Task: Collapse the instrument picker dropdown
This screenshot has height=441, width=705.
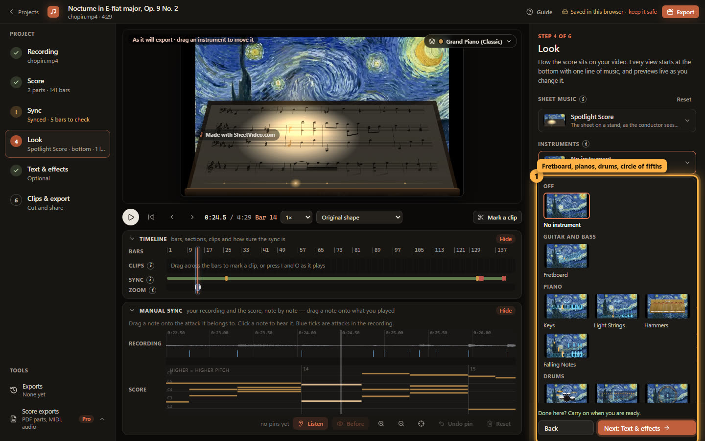Action: 687,162
